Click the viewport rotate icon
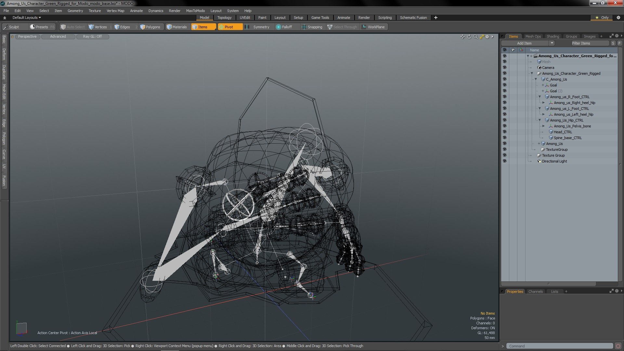 (469, 37)
